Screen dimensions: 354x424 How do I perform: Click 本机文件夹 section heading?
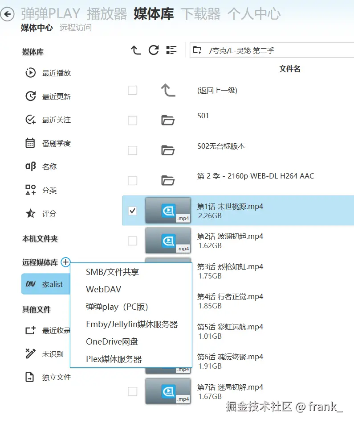40,239
